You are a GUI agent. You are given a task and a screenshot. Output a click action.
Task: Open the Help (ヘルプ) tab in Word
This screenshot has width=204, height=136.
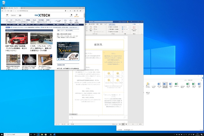point(106,24)
